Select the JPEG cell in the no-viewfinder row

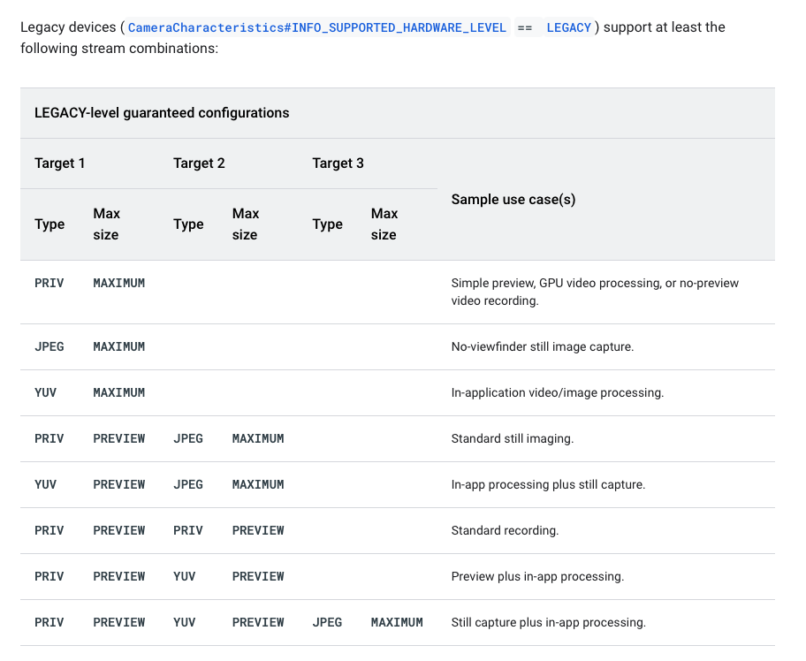click(x=49, y=346)
